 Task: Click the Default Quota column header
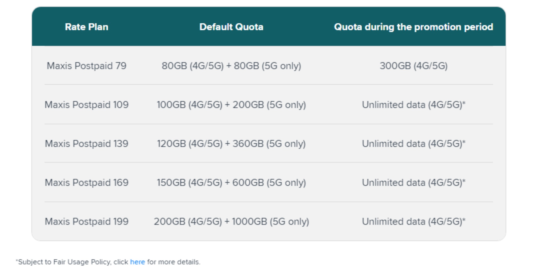tap(231, 27)
